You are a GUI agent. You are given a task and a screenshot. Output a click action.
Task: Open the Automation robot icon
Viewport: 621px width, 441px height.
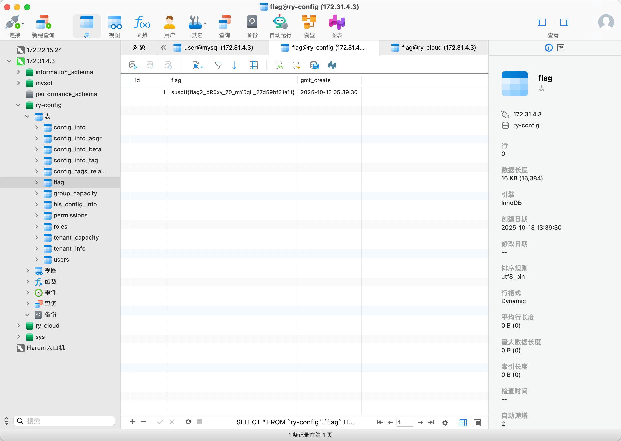coord(280,22)
